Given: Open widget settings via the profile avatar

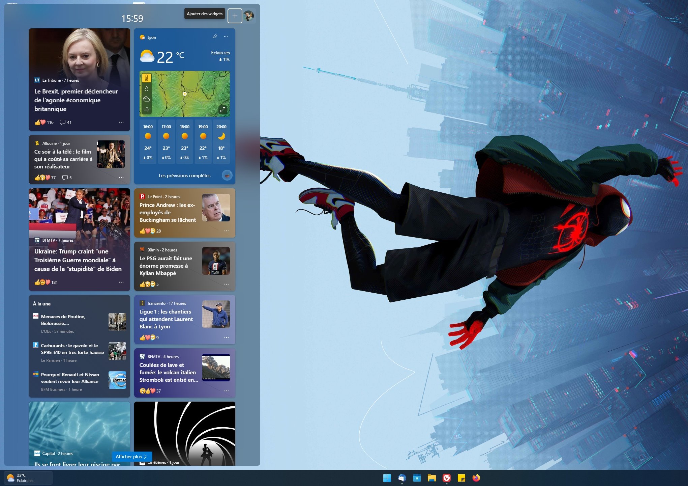Looking at the screenshot, I should coord(249,16).
